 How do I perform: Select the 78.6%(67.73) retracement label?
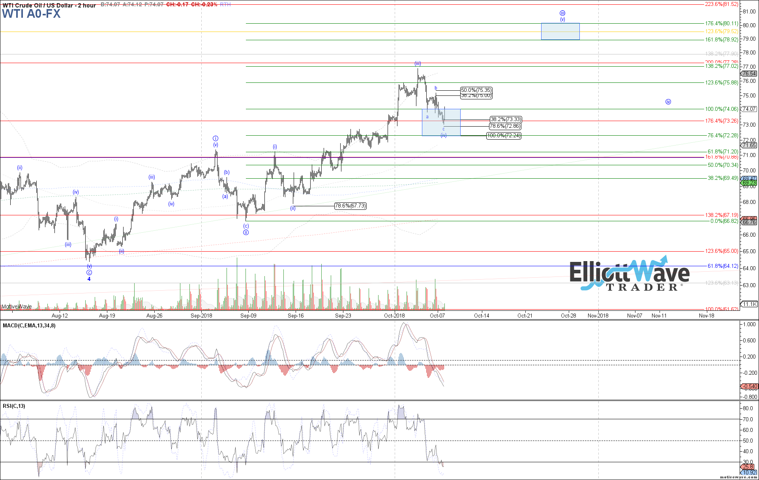click(350, 206)
